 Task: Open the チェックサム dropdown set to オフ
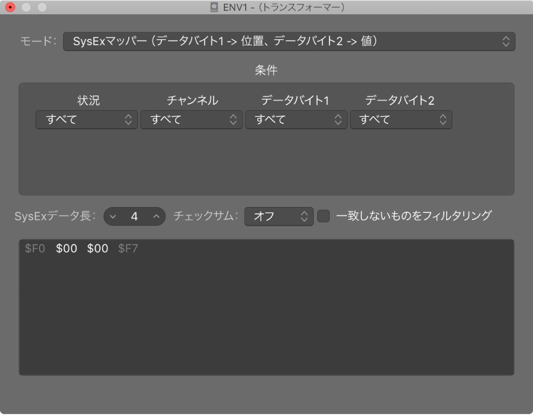tap(278, 216)
